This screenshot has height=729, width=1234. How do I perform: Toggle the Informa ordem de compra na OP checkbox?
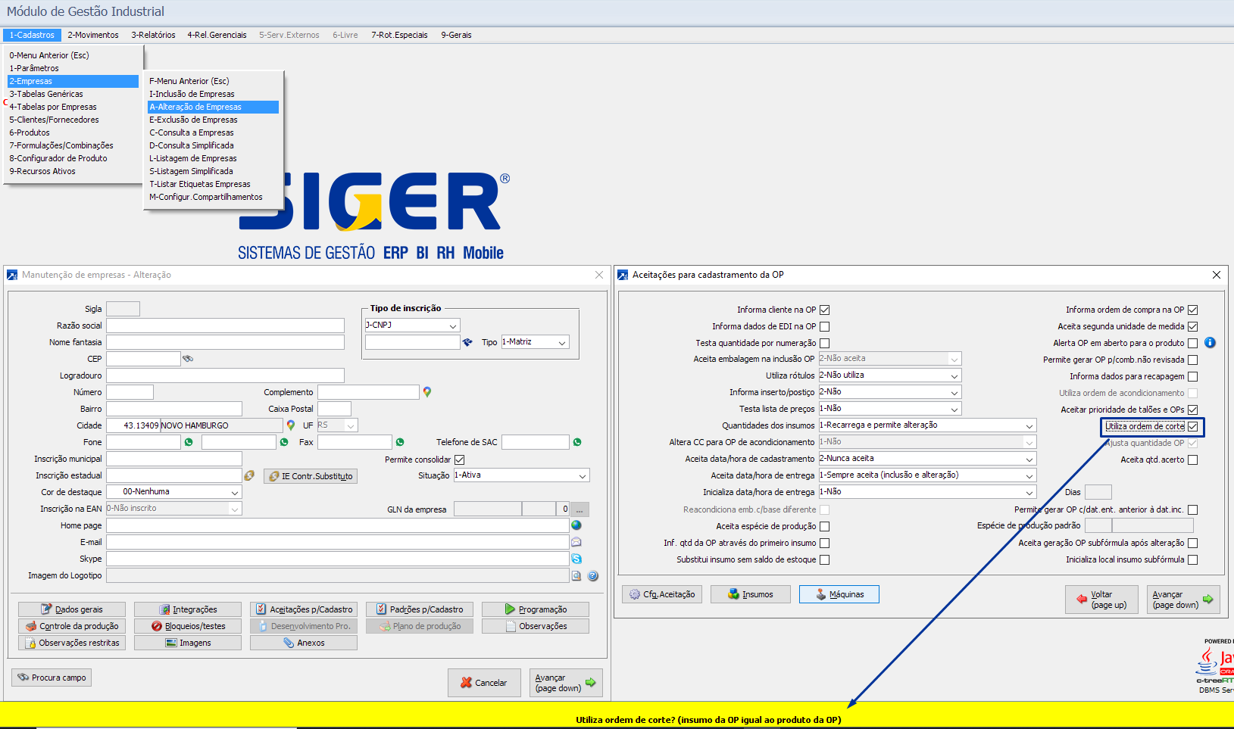point(1193,310)
